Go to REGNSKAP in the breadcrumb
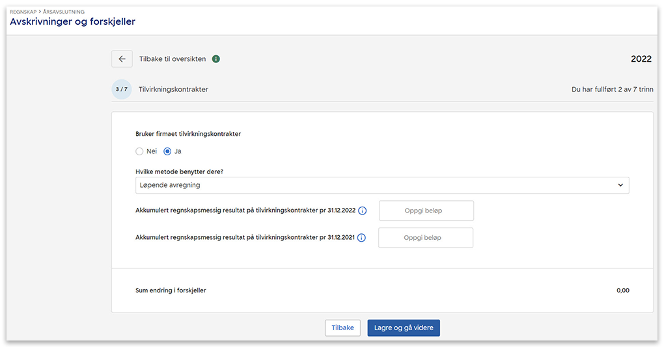Viewport: 664px width, 347px height. pos(23,12)
